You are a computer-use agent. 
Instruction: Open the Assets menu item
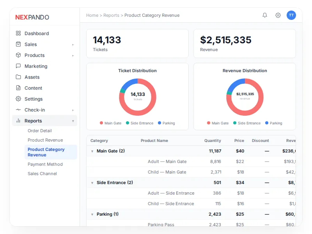coord(44,77)
